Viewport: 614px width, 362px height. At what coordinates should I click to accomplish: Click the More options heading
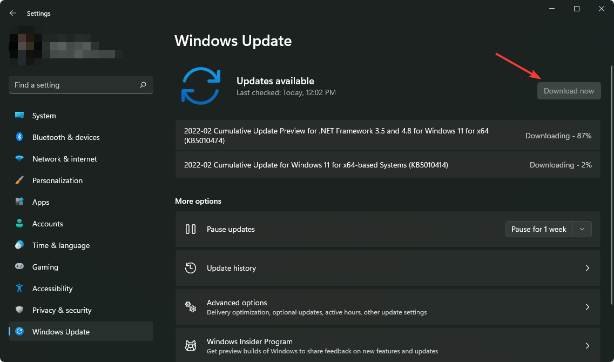click(198, 201)
